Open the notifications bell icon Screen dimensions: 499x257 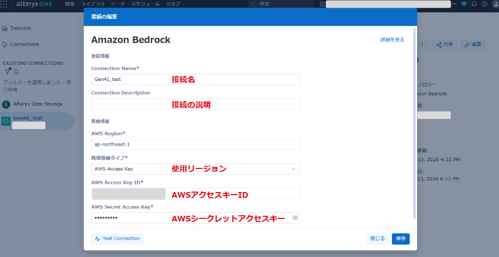pyautogui.click(x=474, y=4)
